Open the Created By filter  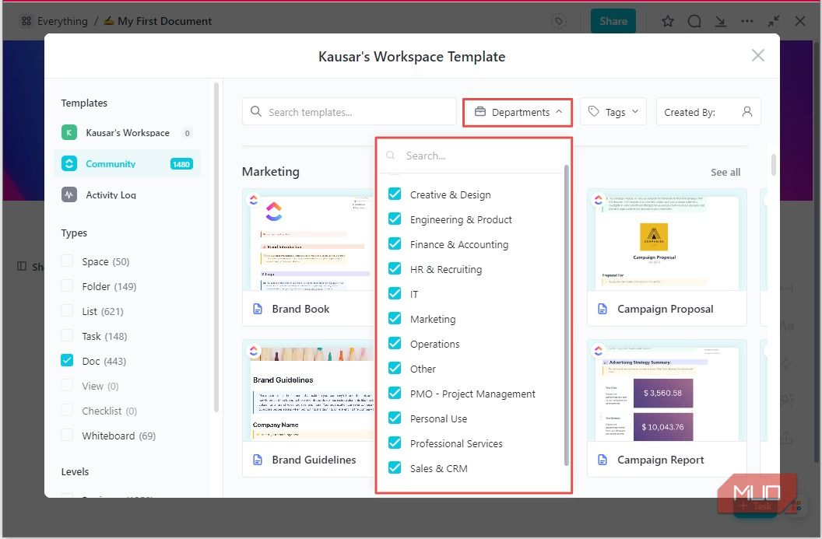[x=708, y=111]
